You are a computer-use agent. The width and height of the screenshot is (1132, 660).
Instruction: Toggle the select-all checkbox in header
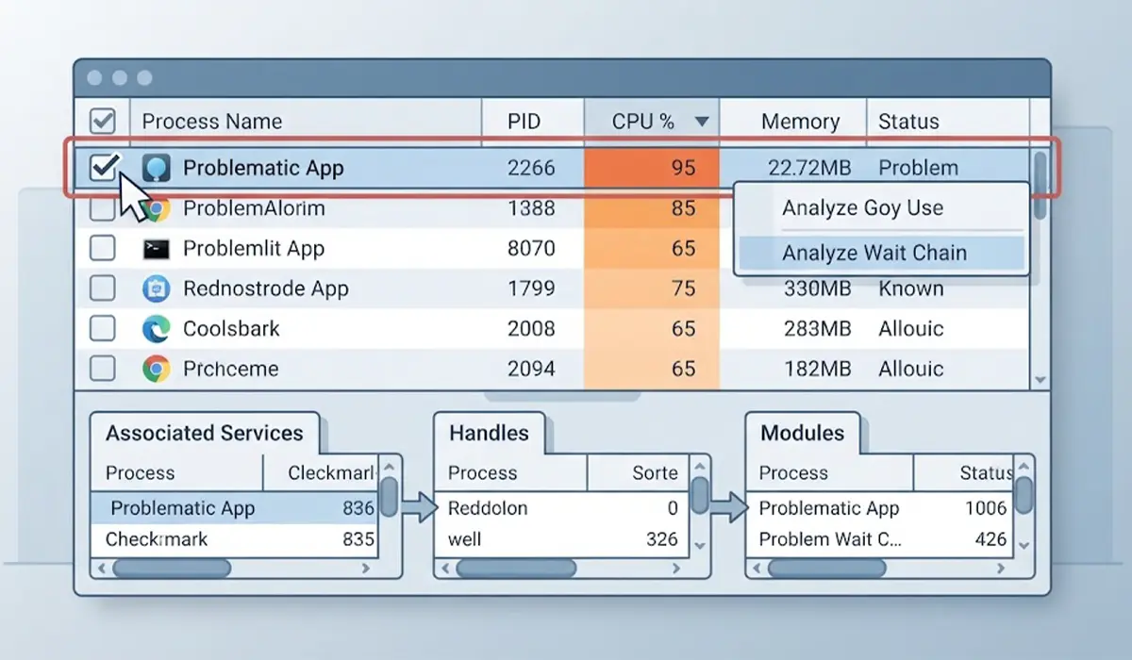pyautogui.click(x=102, y=121)
